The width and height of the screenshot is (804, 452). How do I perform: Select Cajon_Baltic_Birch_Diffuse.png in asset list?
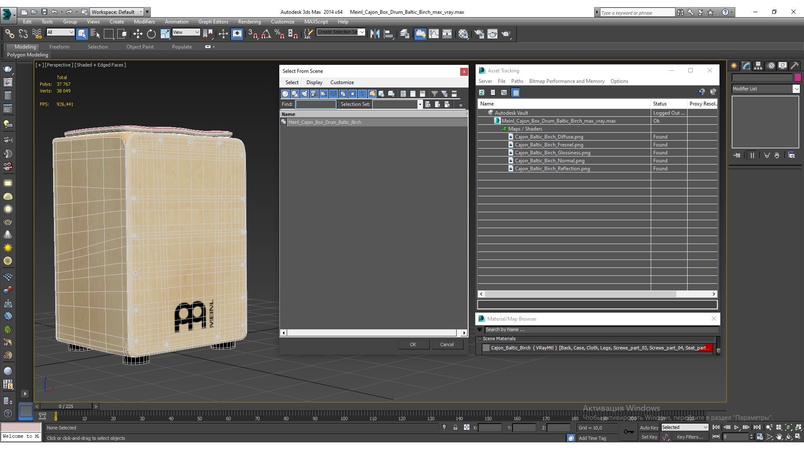(x=549, y=137)
